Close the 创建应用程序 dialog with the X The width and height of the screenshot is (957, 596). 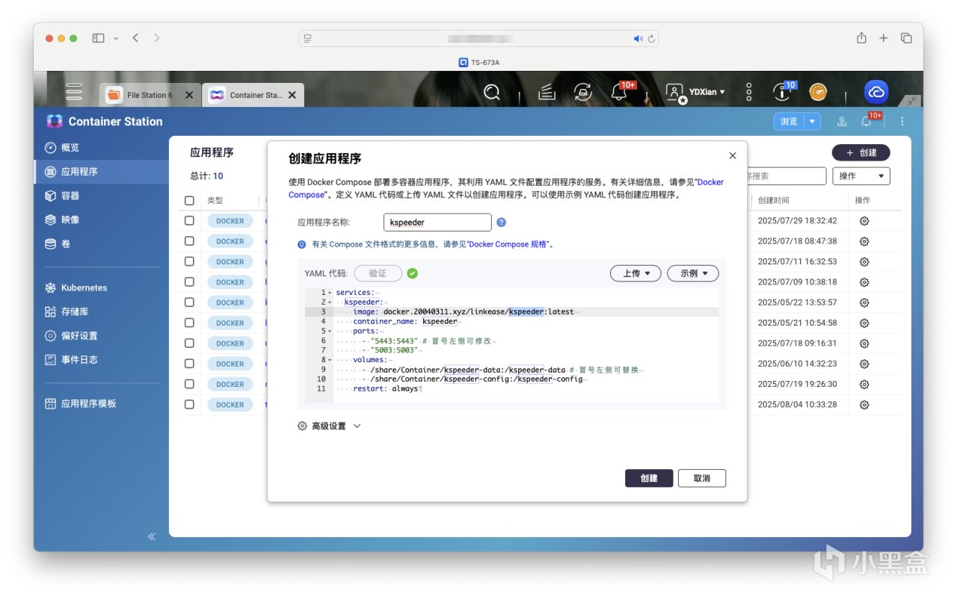(733, 155)
